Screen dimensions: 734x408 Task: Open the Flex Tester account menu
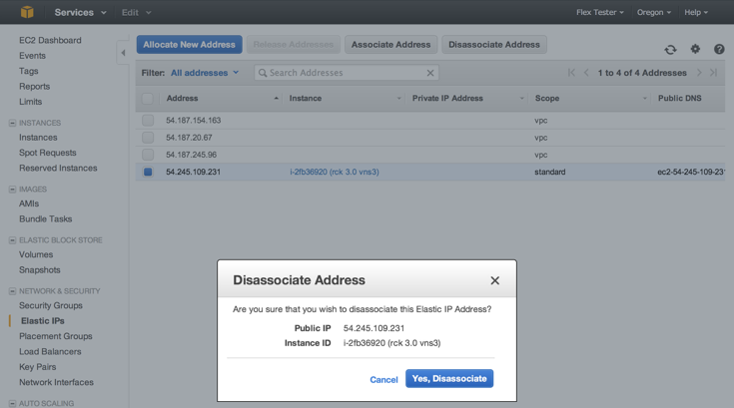[x=599, y=12]
